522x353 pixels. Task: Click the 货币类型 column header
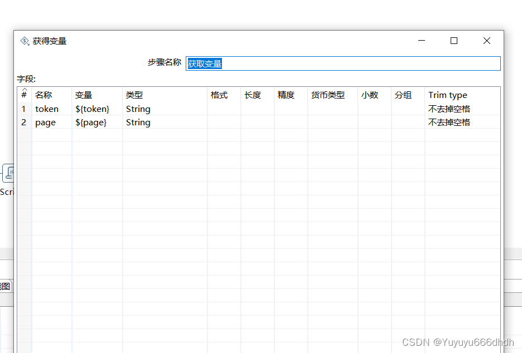[333, 95]
